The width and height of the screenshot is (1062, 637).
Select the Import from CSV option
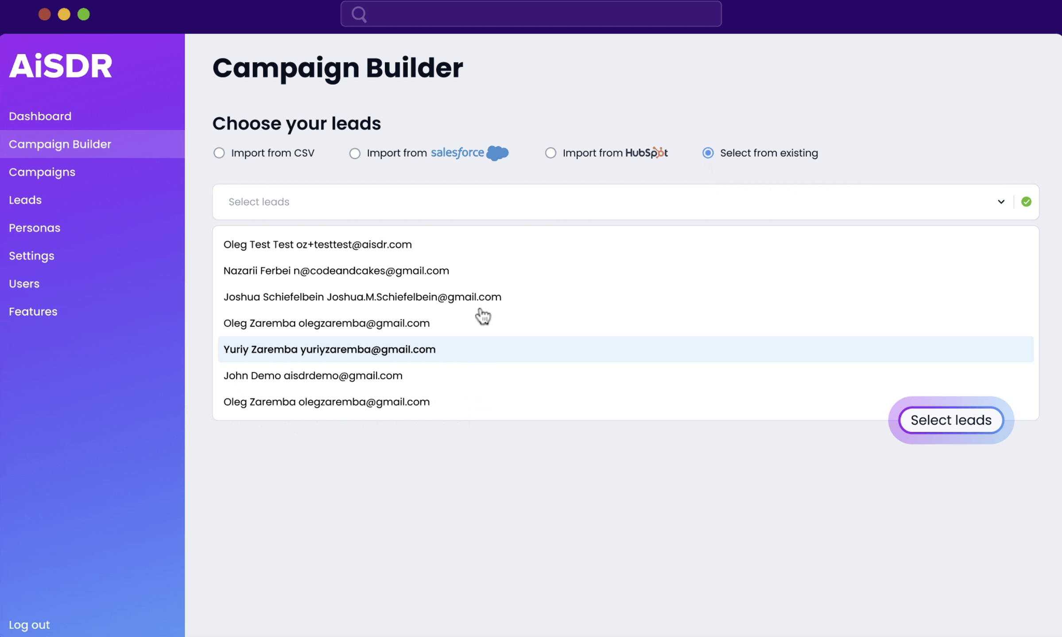coord(219,153)
